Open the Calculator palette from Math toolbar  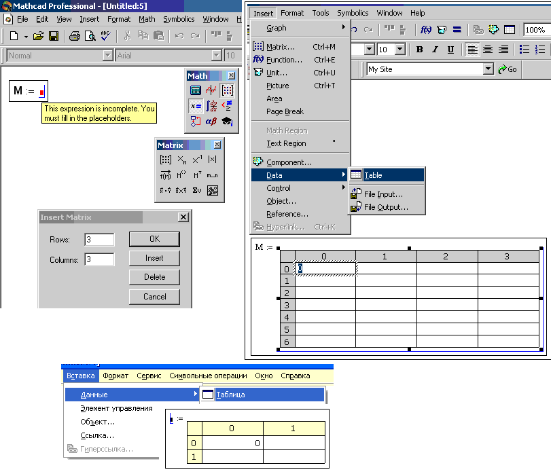195,90
